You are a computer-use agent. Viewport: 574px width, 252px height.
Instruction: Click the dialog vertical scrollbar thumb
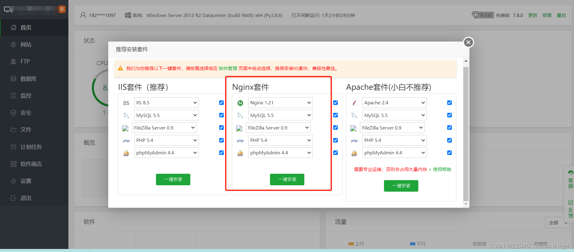point(466,133)
